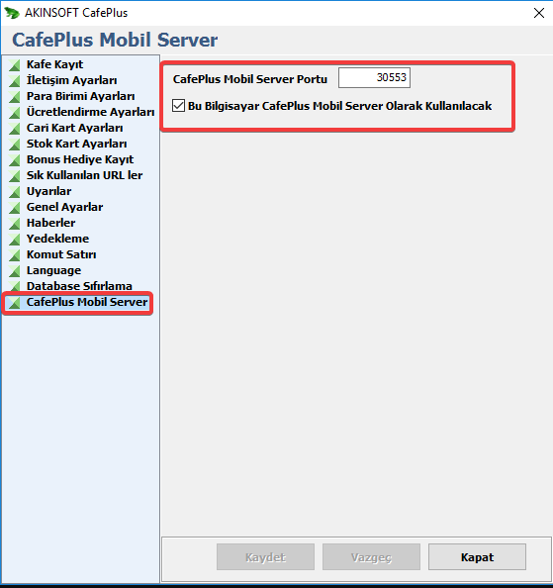Click the green icon beside Ücretlendirme Ayarları

coord(15,112)
